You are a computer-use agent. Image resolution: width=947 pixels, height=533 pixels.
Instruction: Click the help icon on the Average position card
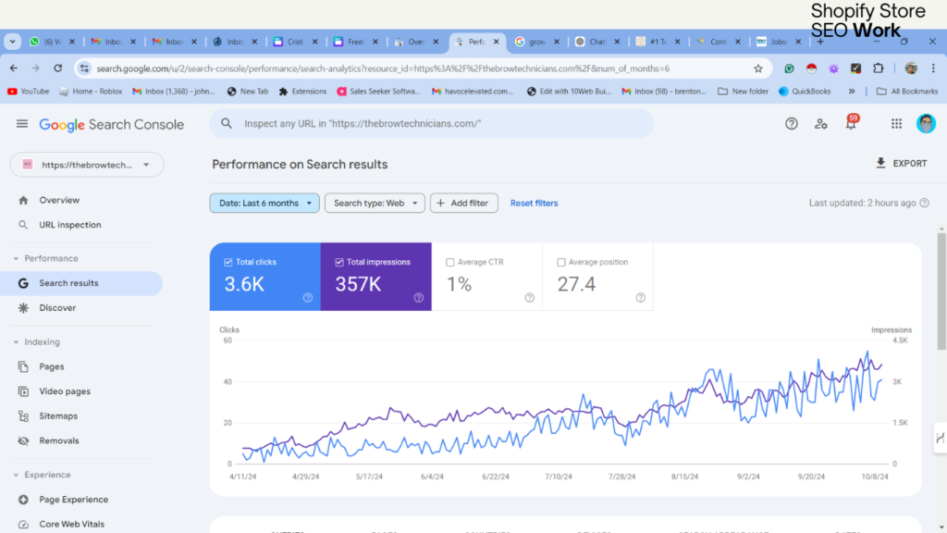point(641,298)
